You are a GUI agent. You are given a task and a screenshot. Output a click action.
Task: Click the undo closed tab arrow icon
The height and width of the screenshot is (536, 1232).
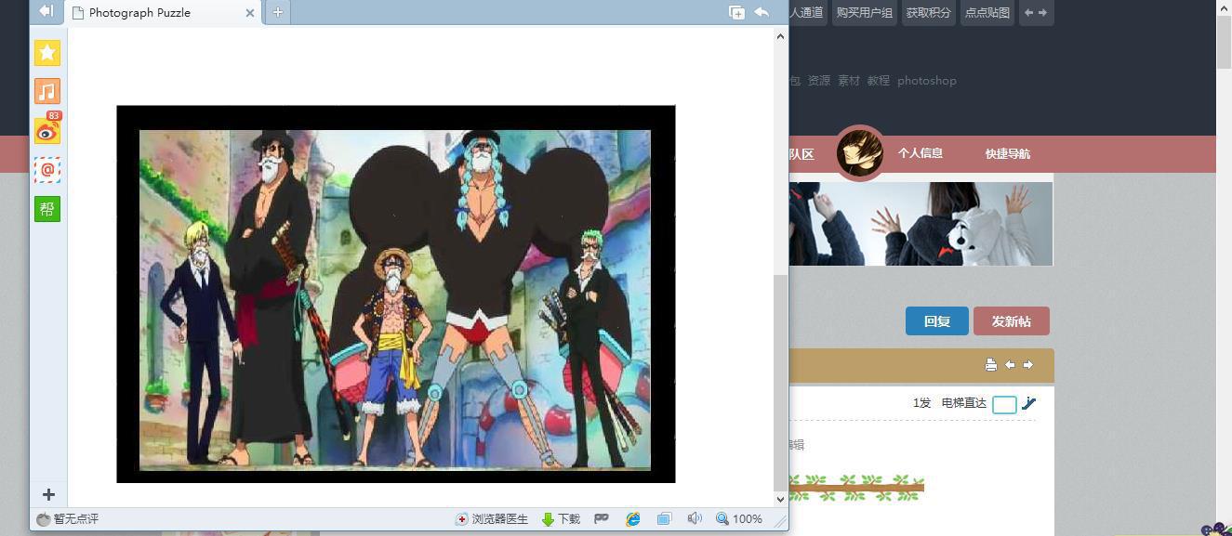tap(762, 12)
